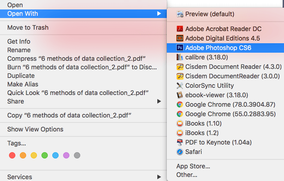The image size is (284, 181).
Task: Select Show View Options
Action: click(x=83, y=129)
